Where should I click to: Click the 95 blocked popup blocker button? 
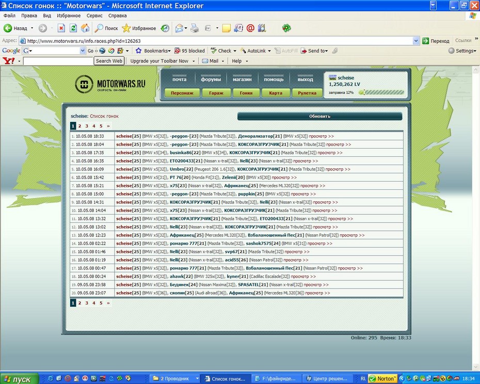[189, 51]
